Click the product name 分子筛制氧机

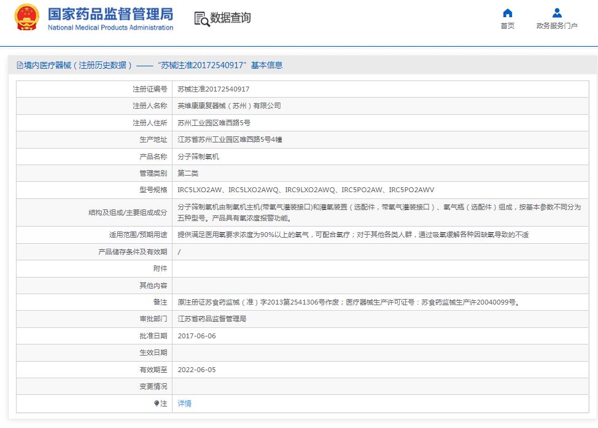pyautogui.click(x=198, y=157)
